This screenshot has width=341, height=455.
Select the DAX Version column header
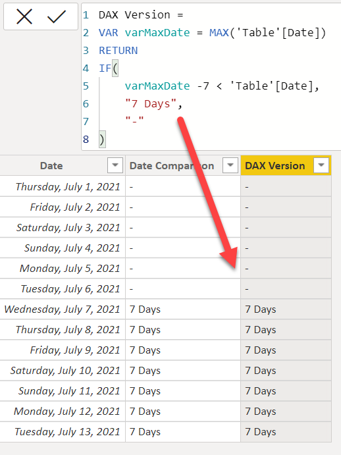(275, 166)
